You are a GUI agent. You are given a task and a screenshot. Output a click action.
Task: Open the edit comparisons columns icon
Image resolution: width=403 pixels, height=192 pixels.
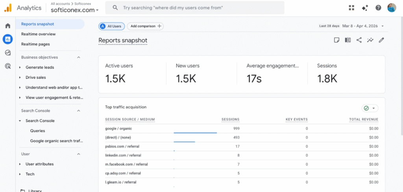pyautogui.click(x=348, y=40)
